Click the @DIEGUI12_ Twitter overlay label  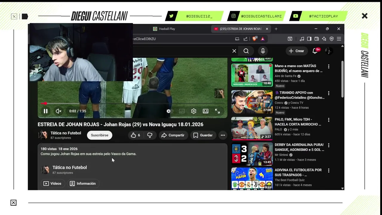pyautogui.click(x=199, y=16)
